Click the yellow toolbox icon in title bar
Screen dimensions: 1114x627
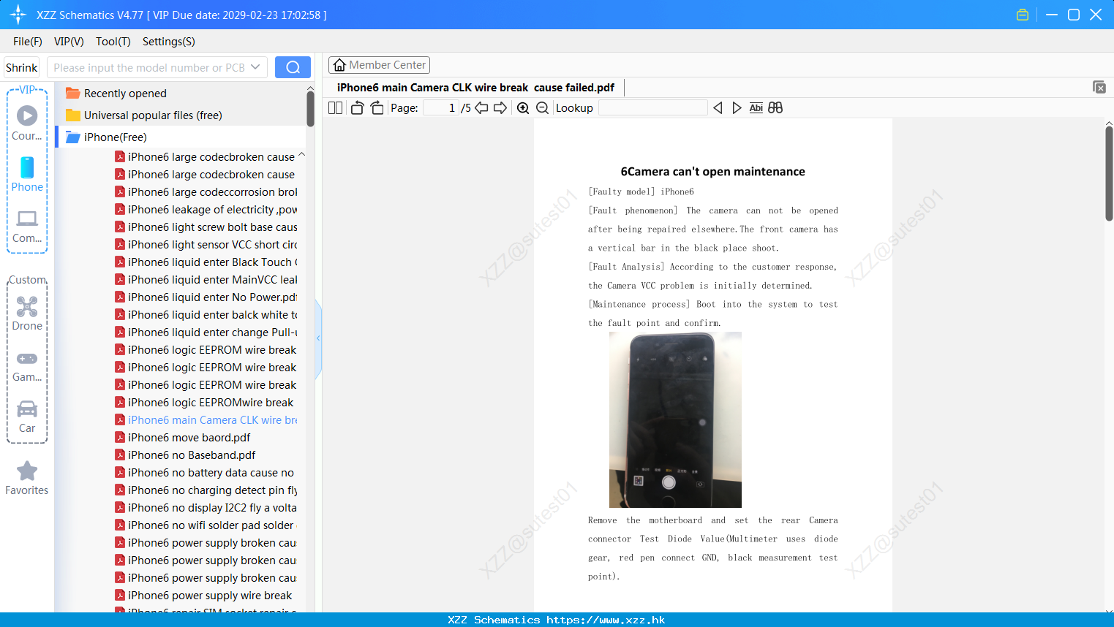[x=1023, y=15]
